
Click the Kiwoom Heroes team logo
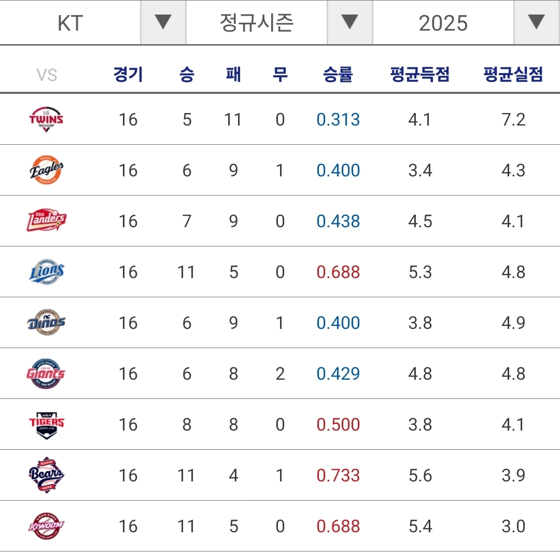tap(47, 526)
